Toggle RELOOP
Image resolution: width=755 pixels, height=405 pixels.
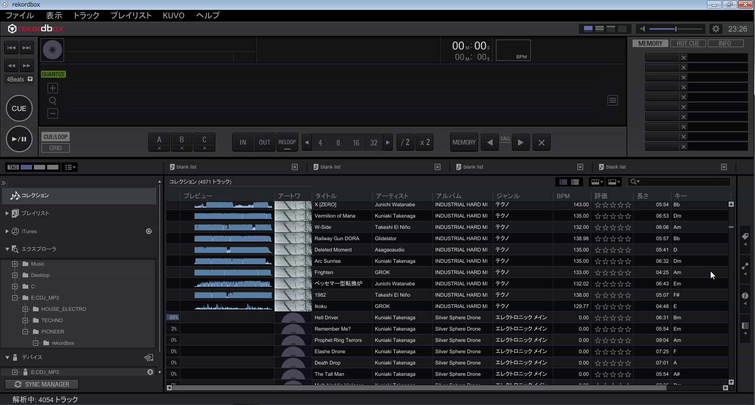287,142
